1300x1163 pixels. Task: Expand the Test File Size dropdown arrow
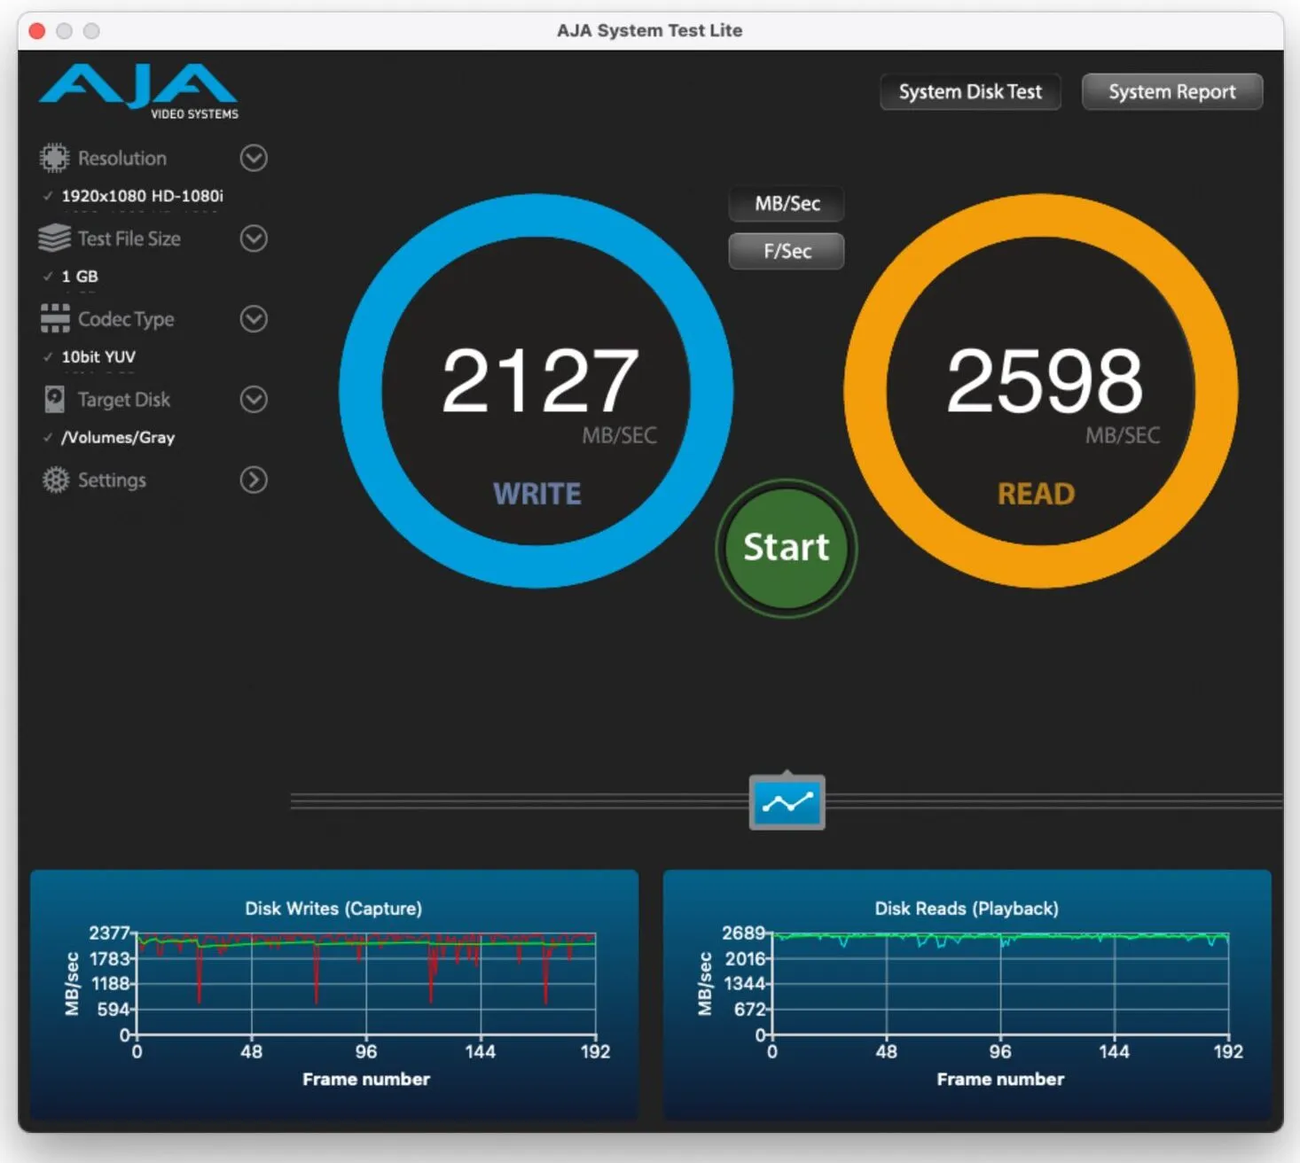click(254, 238)
